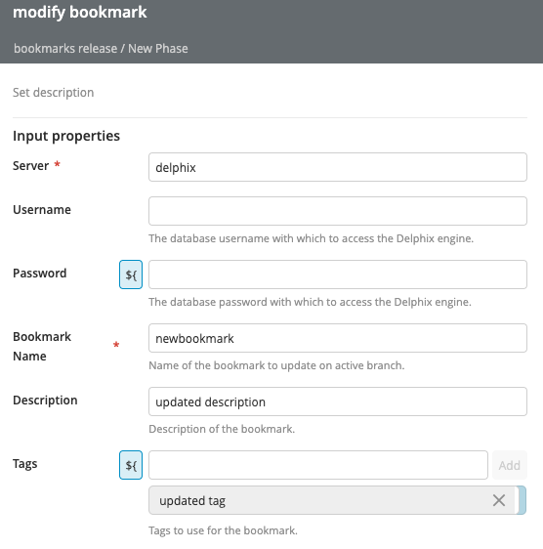Focus the Server field containing delphix
Image resolution: width=543 pixels, height=549 pixels.
[x=338, y=167]
